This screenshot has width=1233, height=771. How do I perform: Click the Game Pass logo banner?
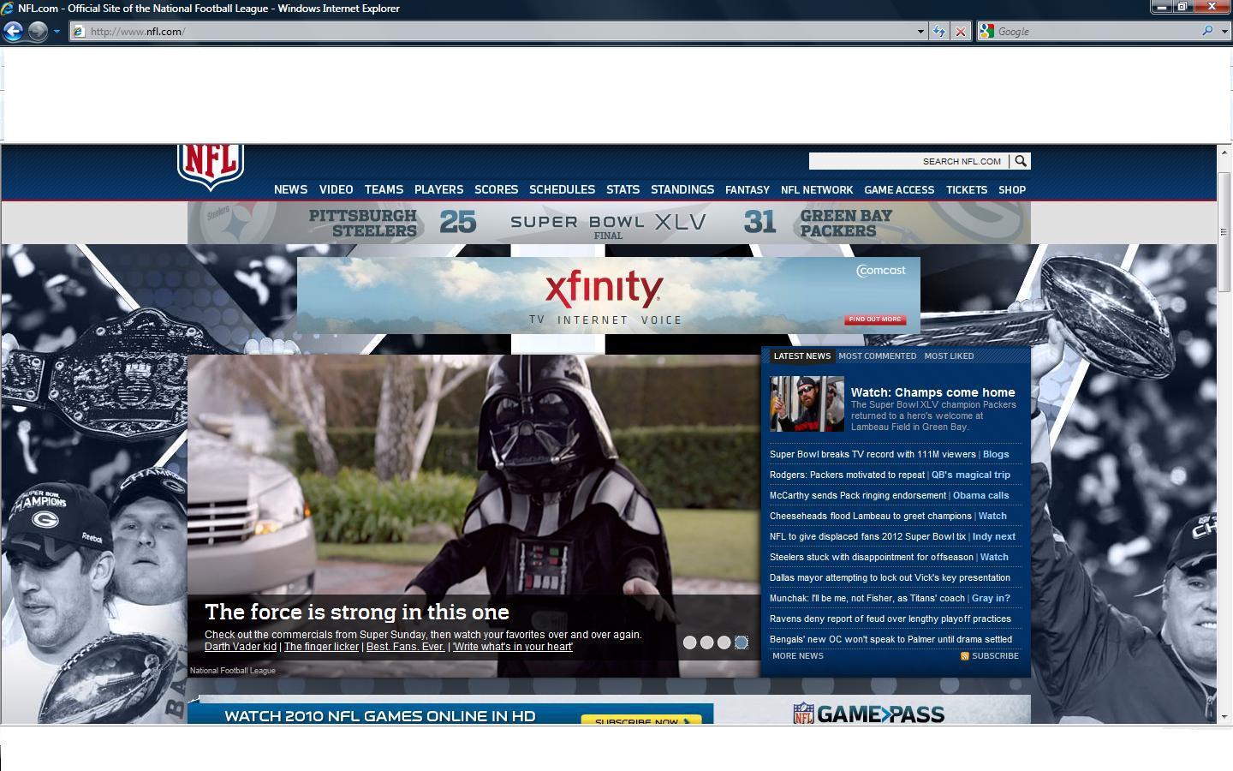tap(869, 714)
